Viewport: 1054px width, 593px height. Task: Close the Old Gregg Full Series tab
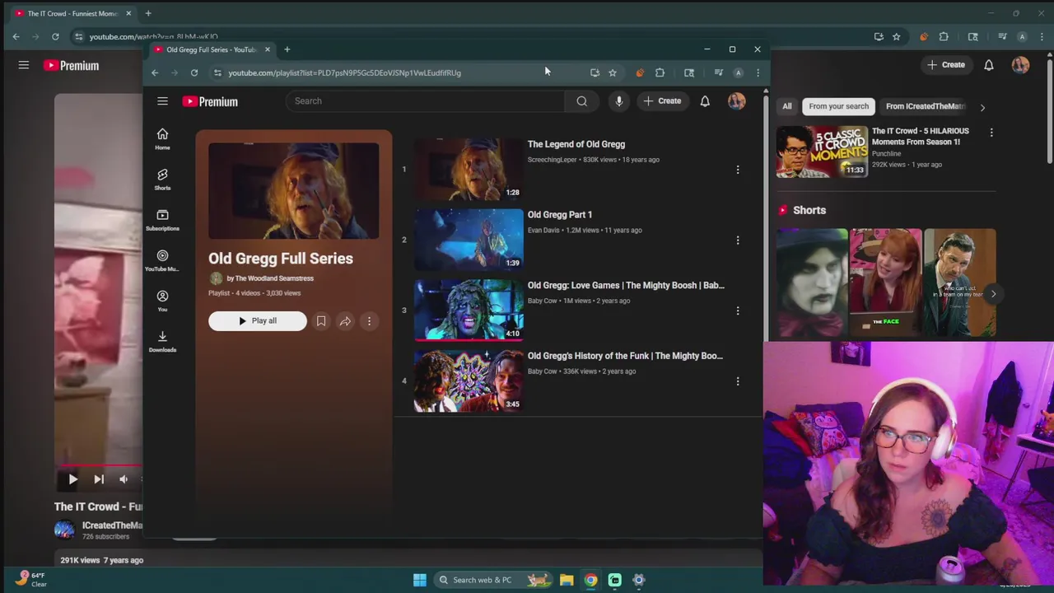coord(267,49)
